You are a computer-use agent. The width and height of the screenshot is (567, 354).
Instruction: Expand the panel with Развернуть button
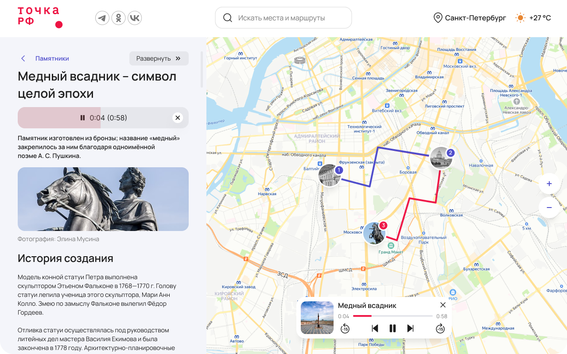159,58
